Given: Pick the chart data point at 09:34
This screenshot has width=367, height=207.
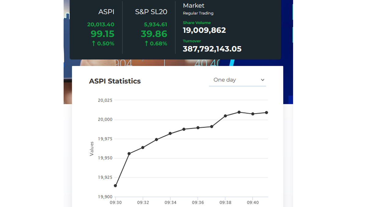Looking at the screenshot, I should pos(170,134).
